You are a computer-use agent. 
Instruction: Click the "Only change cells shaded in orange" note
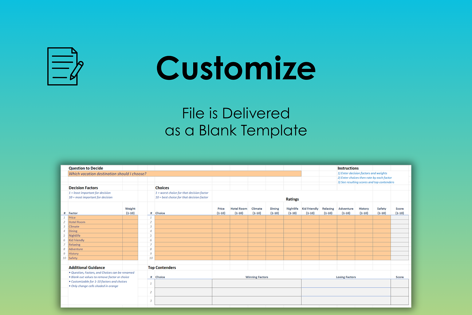click(93, 286)
